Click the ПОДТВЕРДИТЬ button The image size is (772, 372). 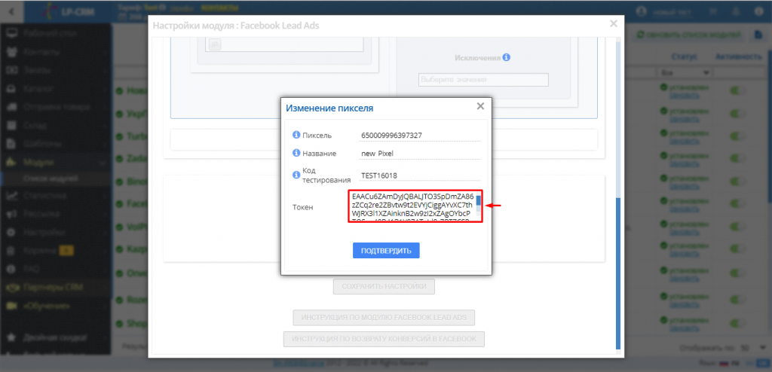click(386, 251)
